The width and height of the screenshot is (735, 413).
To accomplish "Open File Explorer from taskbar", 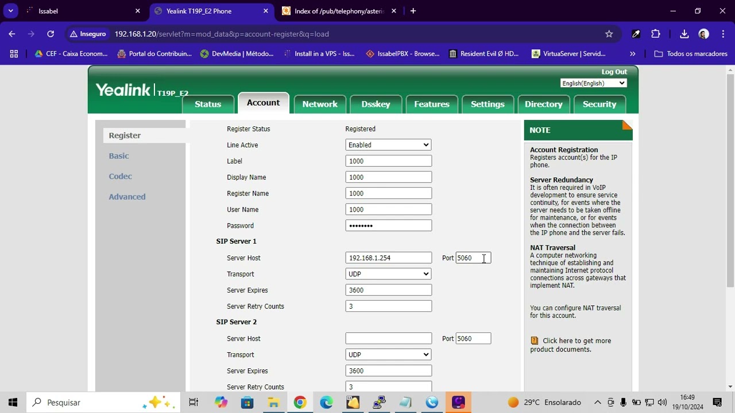I will click(274, 403).
